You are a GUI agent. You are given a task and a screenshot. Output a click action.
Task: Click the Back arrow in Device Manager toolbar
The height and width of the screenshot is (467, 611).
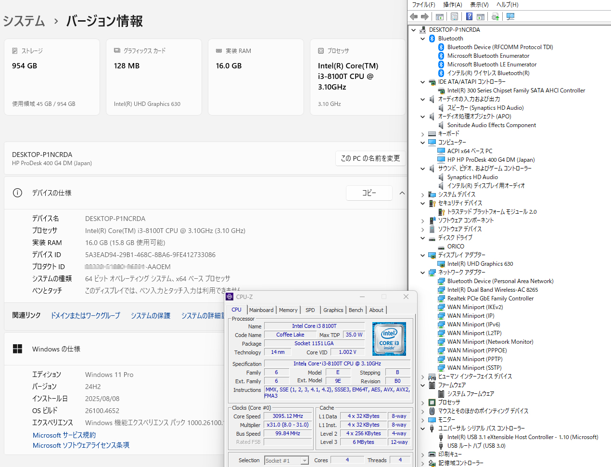pyautogui.click(x=414, y=16)
